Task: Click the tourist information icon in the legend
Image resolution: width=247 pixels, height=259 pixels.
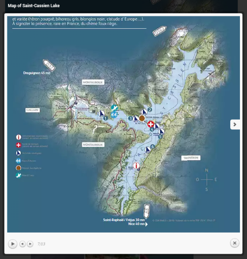Action: (19, 137)
